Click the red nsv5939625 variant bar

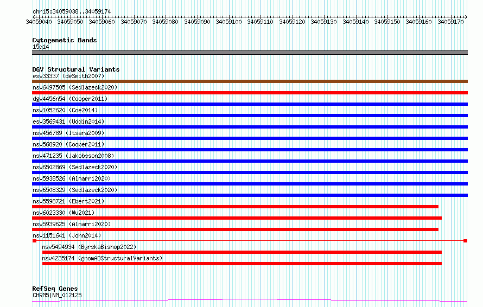coord(235,229)
